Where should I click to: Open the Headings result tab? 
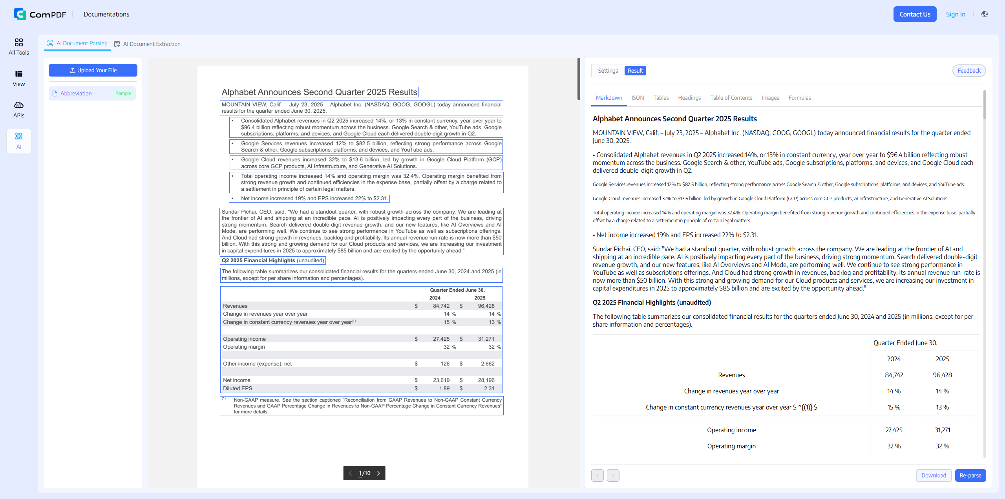(x=689, y=98)
